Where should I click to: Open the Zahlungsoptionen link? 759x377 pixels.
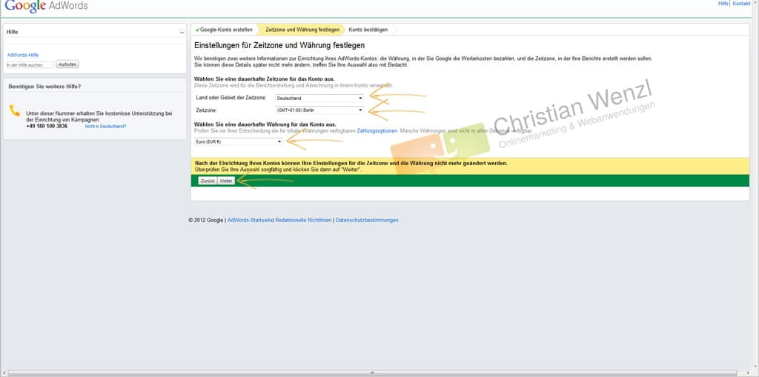[377, 130]
